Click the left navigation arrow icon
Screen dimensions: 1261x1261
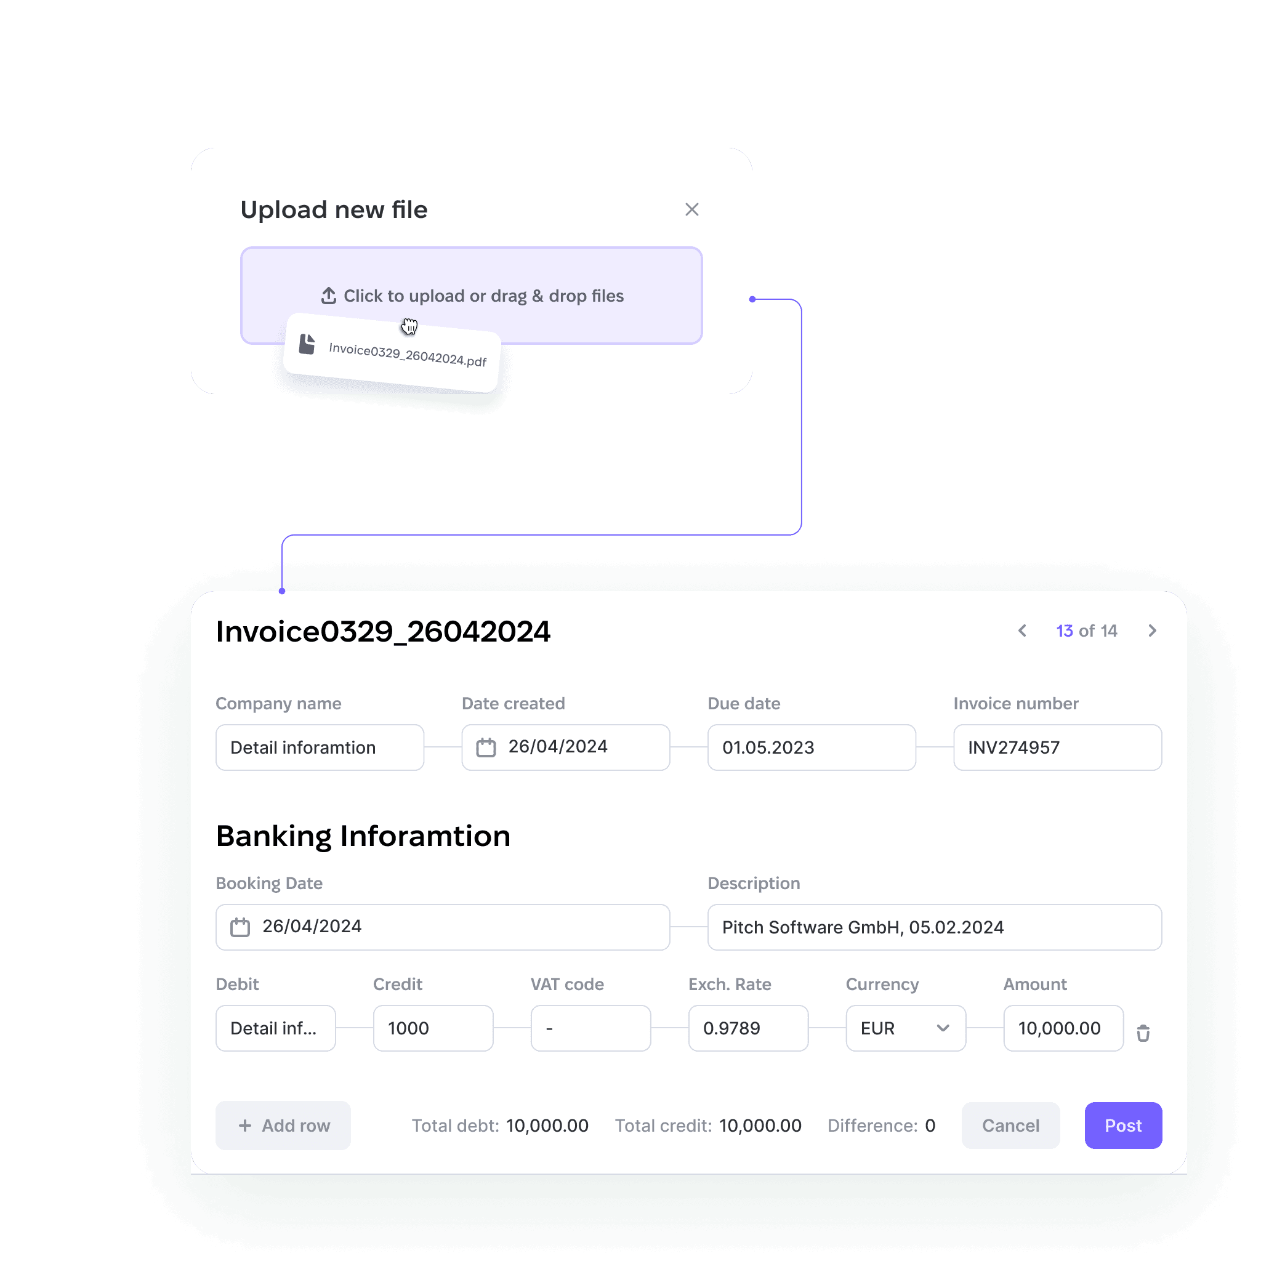[x=1021, y=630]
